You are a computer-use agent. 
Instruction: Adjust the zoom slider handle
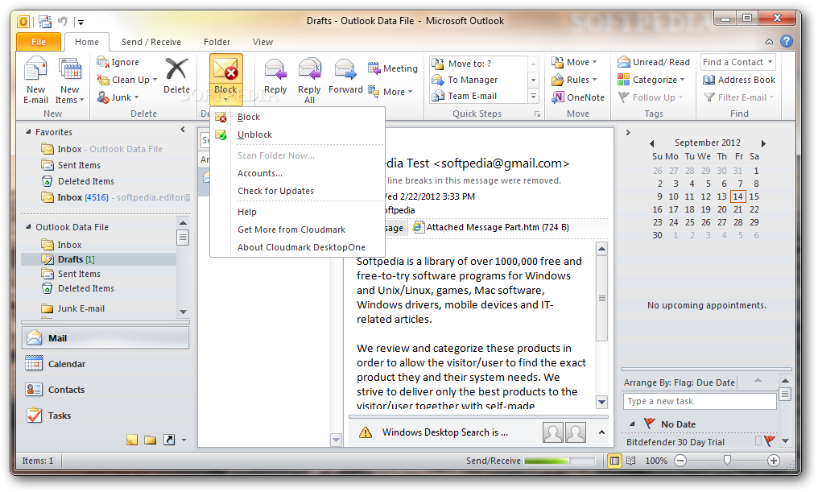[727, 460]
